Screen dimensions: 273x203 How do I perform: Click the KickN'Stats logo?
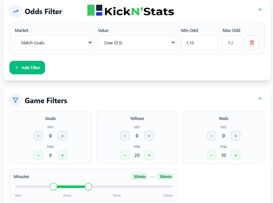130,11
